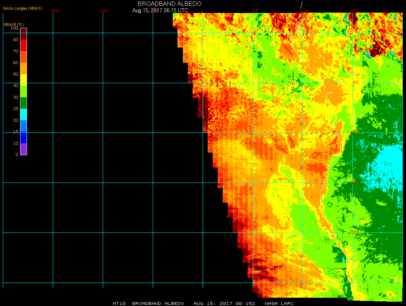Click the NASA Langley (M04.0) label
Viewport: 406px width, 306px height.
pyautogui.click(x=23, y=8)
